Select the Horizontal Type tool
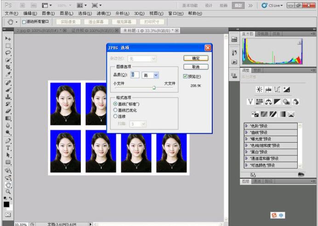 pyautogui.click(x=8, y=148)
